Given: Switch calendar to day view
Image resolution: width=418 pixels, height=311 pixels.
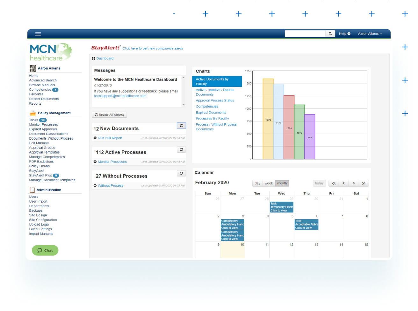Looking at the screenshot, I should 257,183.
